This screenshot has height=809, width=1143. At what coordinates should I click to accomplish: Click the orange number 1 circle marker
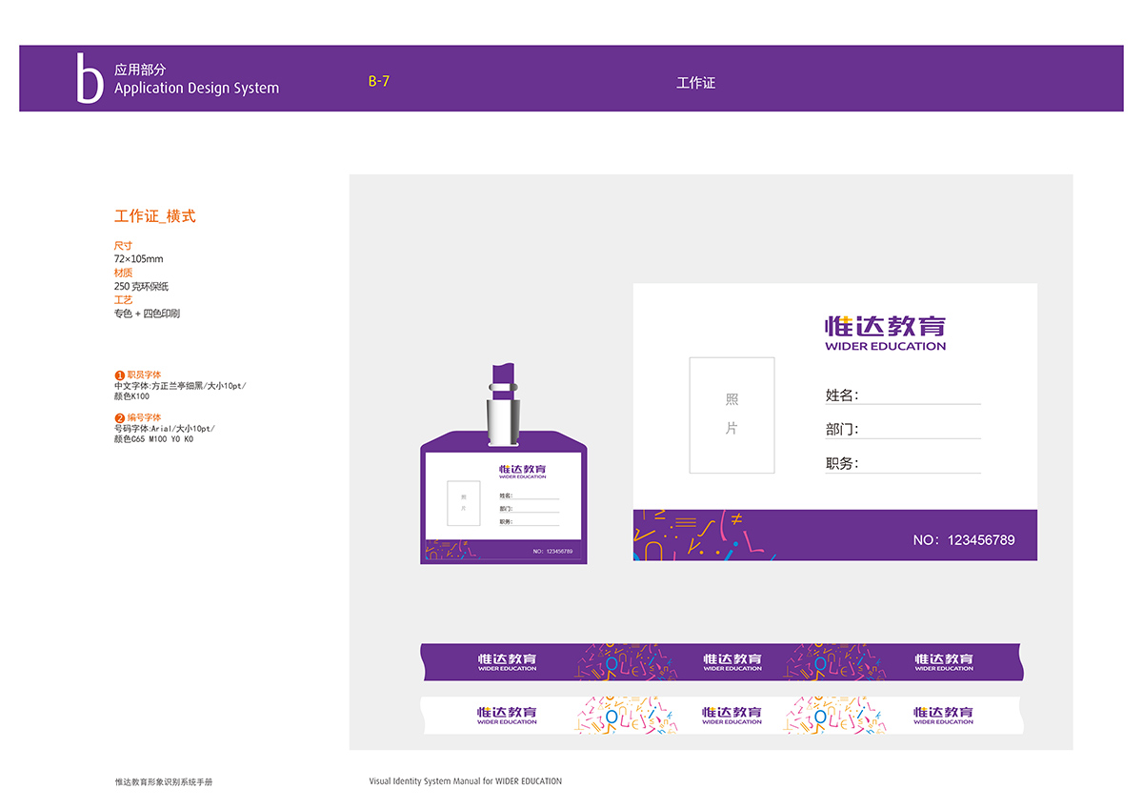120,375
